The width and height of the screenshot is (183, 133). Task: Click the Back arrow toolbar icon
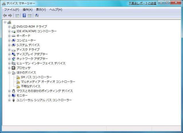(5, 15)
